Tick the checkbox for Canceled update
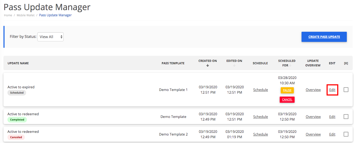Viewport: 354px width, 143px height. 346,134
